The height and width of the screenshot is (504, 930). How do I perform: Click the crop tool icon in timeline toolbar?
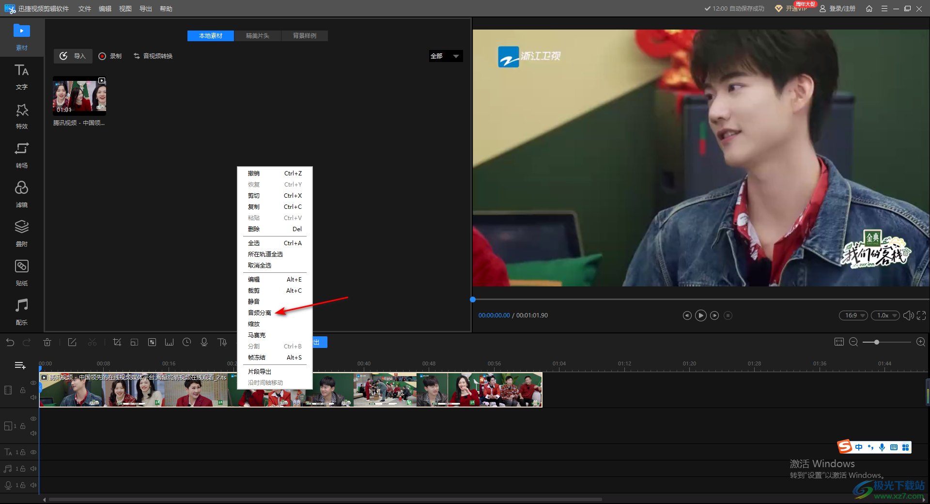pos(117,342)
